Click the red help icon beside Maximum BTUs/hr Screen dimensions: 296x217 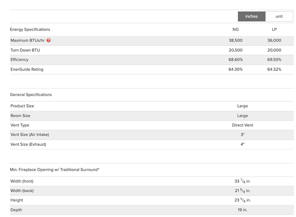[x=48, y=40]
